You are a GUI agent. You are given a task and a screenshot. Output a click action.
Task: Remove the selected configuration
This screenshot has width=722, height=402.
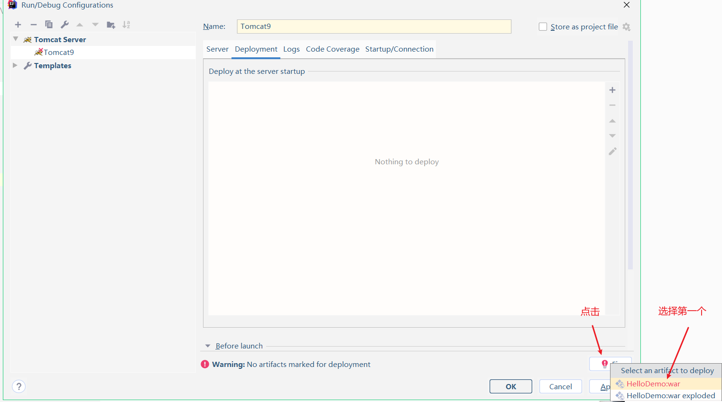(x=34, y=25)
